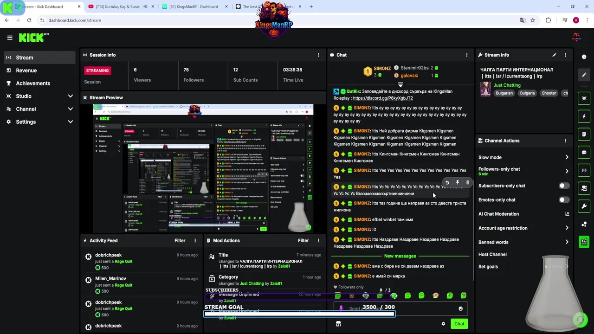Image resolution: width=594 pixels, height=334 pixels.
Task: Click the video camera icon in right sidebar
Action: (x=584, y=188)
